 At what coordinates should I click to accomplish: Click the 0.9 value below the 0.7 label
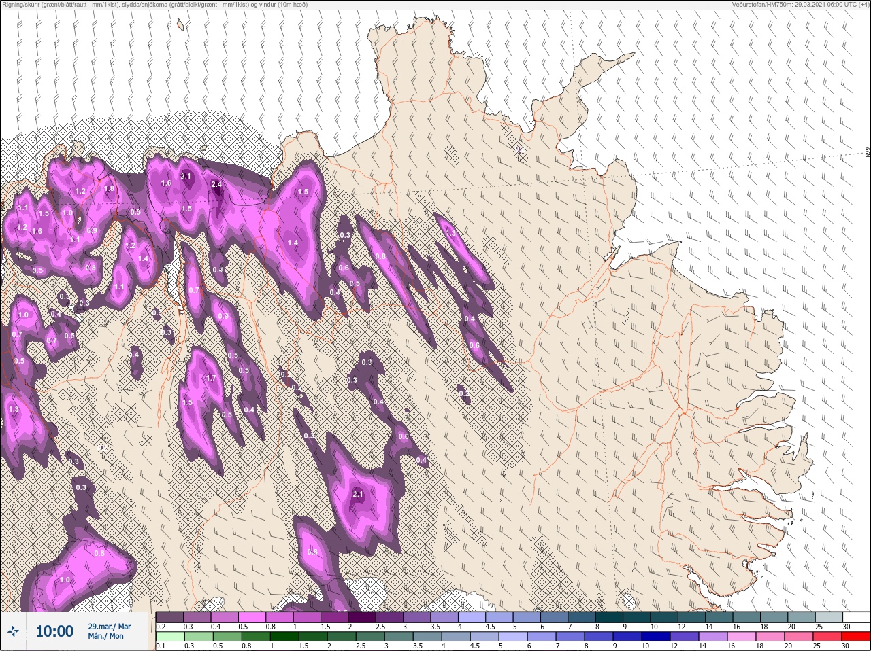pos(223,316)
